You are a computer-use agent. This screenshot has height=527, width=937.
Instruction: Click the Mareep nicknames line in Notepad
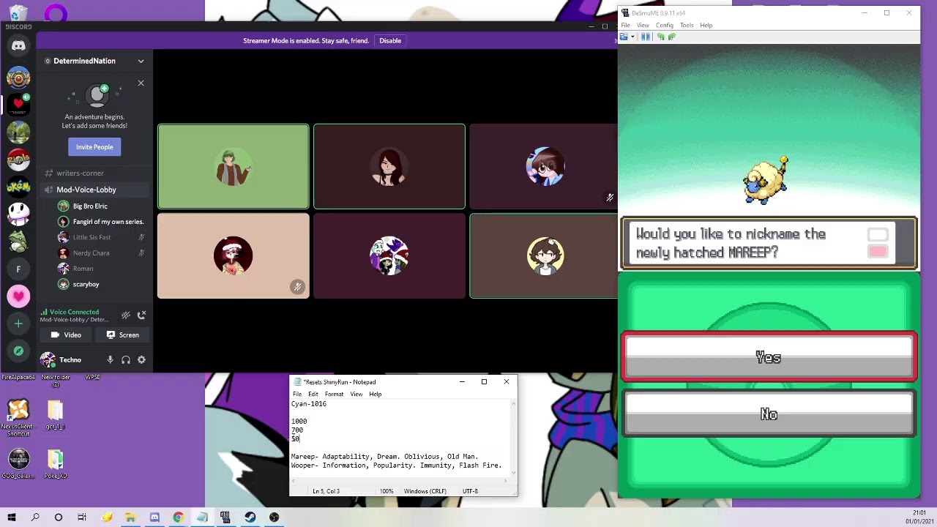(384, 457)
